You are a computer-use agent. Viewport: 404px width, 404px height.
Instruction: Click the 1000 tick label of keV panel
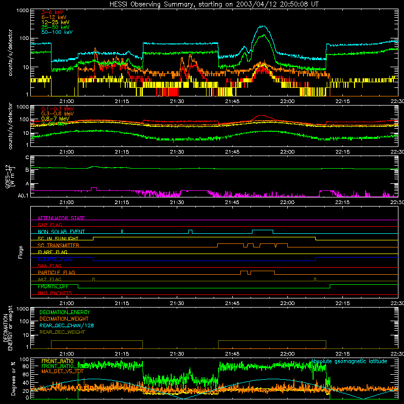click(23, 11)
